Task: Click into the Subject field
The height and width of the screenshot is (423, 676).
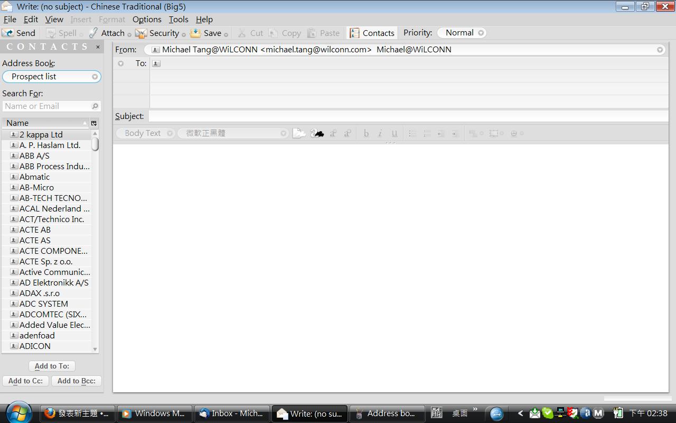Action: coord(407,116)
